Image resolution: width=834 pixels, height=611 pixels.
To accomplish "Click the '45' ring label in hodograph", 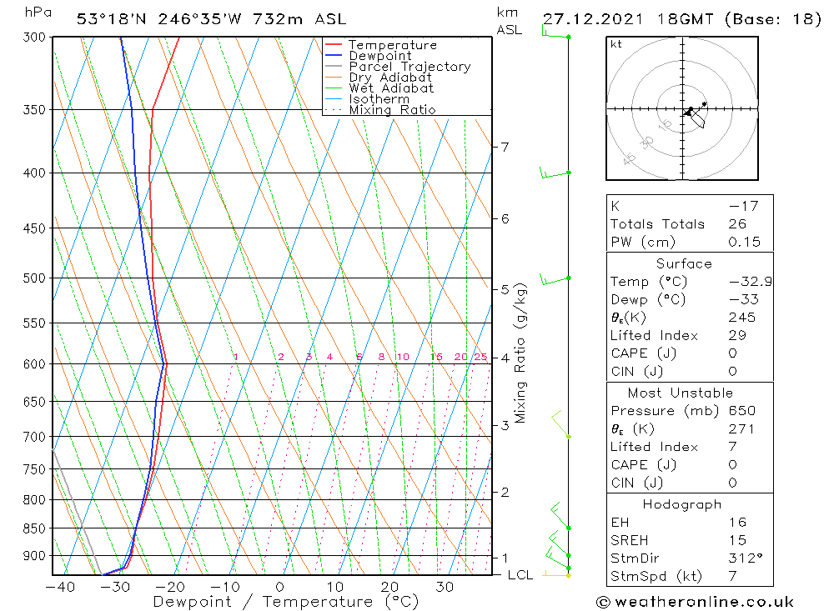I will (629, 159).
